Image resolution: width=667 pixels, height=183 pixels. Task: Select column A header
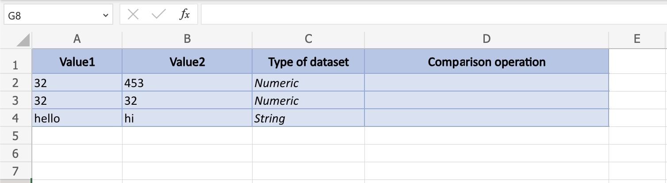77,39
